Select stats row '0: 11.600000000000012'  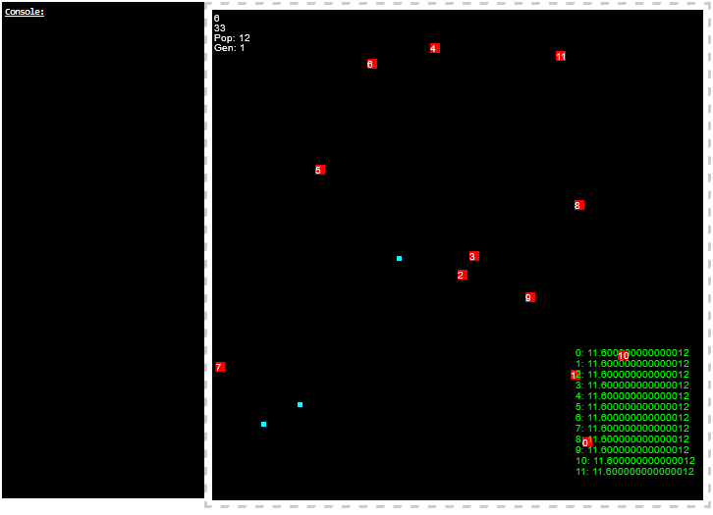[632, 353]
